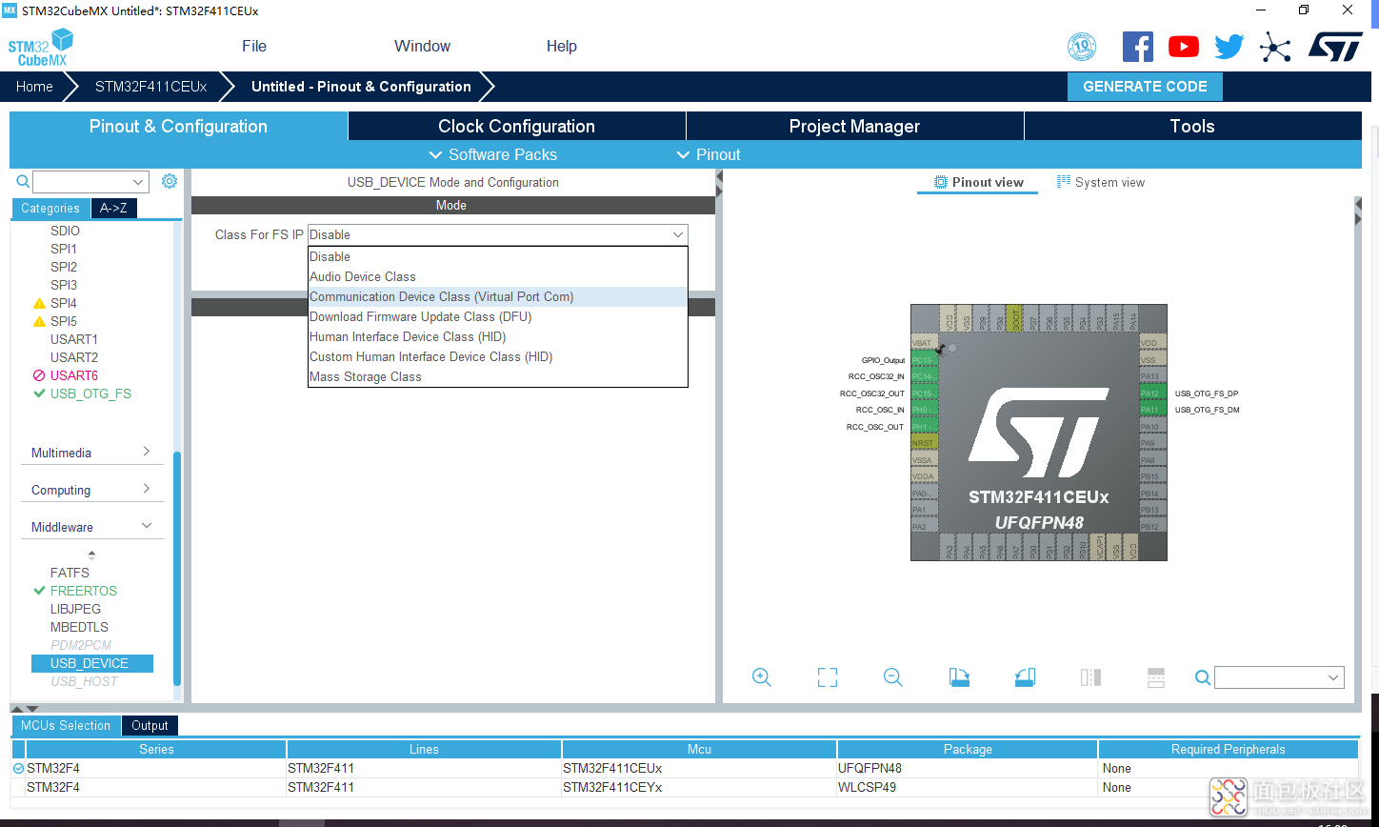1379x827 pixels.
Task: Open the Output tab
Action: point(150,725)
